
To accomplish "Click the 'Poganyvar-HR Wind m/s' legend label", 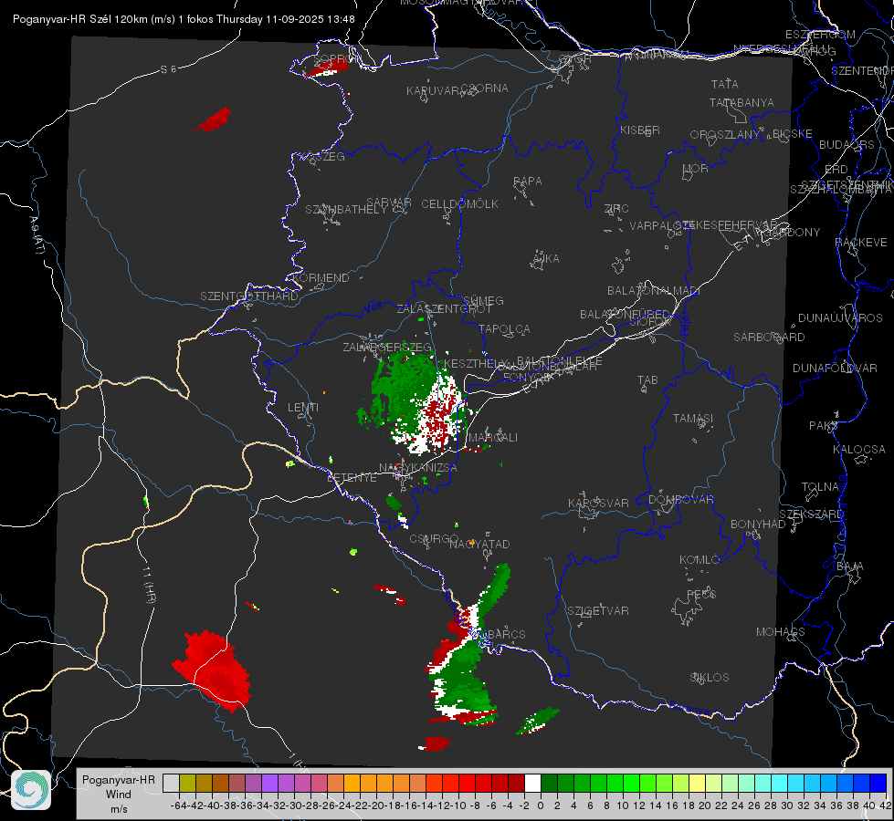I will 119,795.
